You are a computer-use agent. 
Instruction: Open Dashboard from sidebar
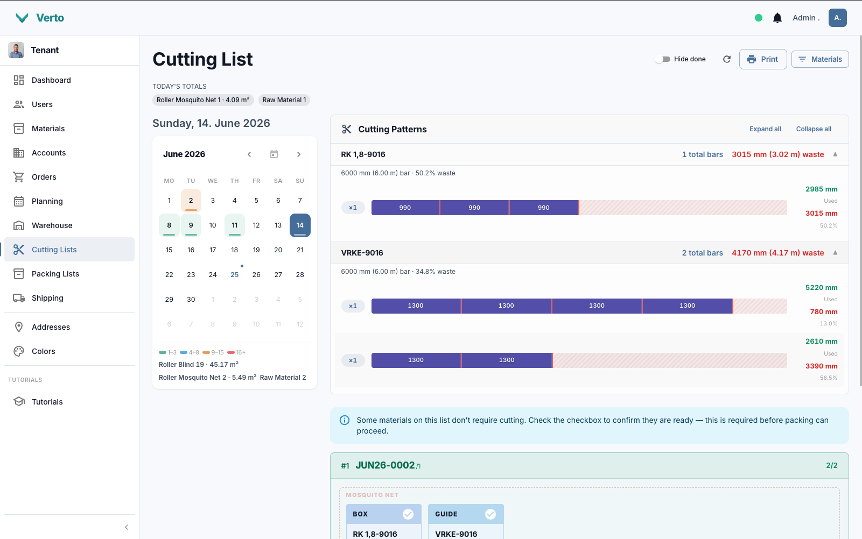(69, 80)
